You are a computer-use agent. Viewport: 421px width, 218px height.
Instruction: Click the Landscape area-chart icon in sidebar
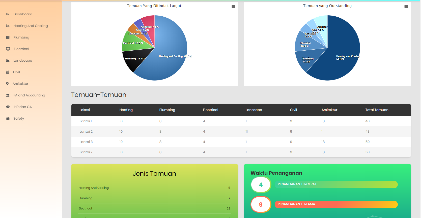8,61
